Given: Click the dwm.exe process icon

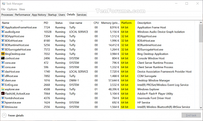Looking at the screenshot, I should pyautogui.click(x=3, y=80).
